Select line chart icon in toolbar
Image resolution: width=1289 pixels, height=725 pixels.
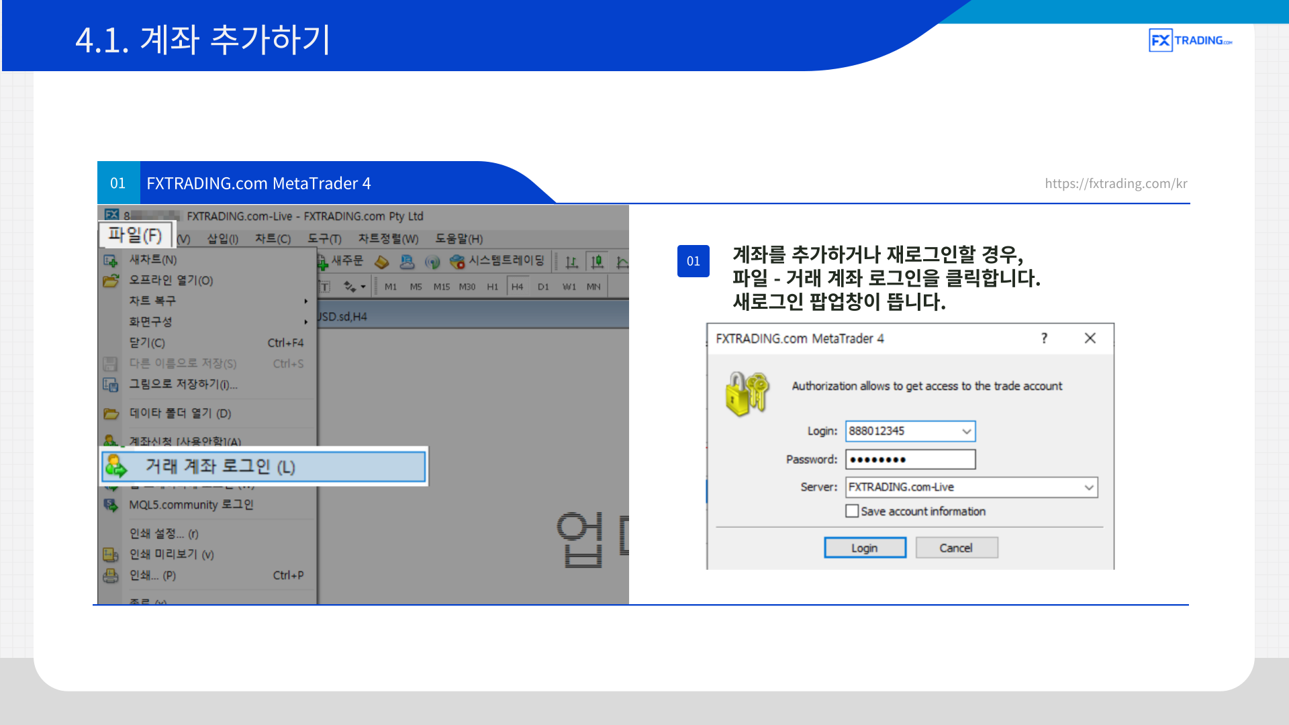tap(622, 262)
